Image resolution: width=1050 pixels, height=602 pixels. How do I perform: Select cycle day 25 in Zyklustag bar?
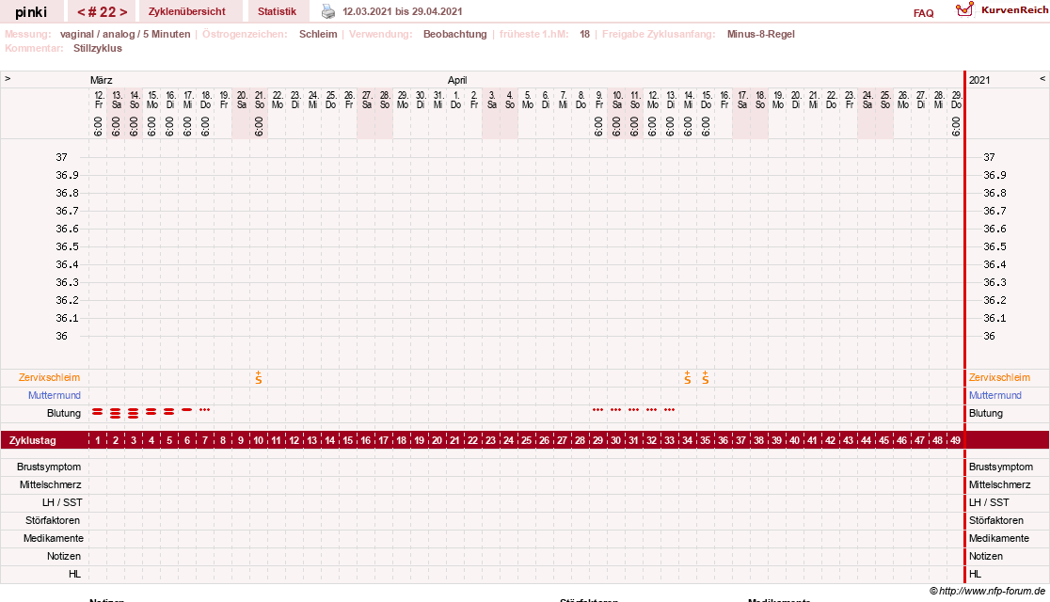526,440
